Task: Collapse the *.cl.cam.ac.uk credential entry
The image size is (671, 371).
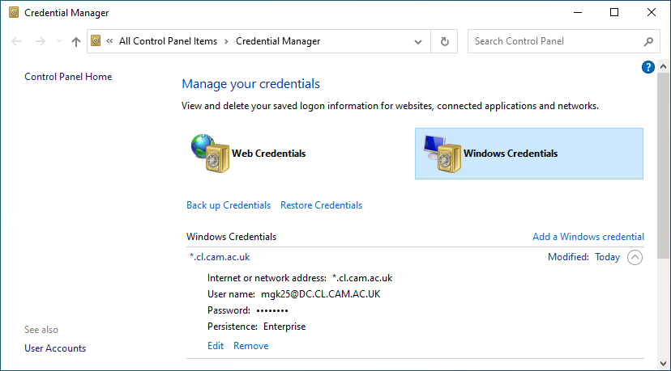Action: [635, 257]
